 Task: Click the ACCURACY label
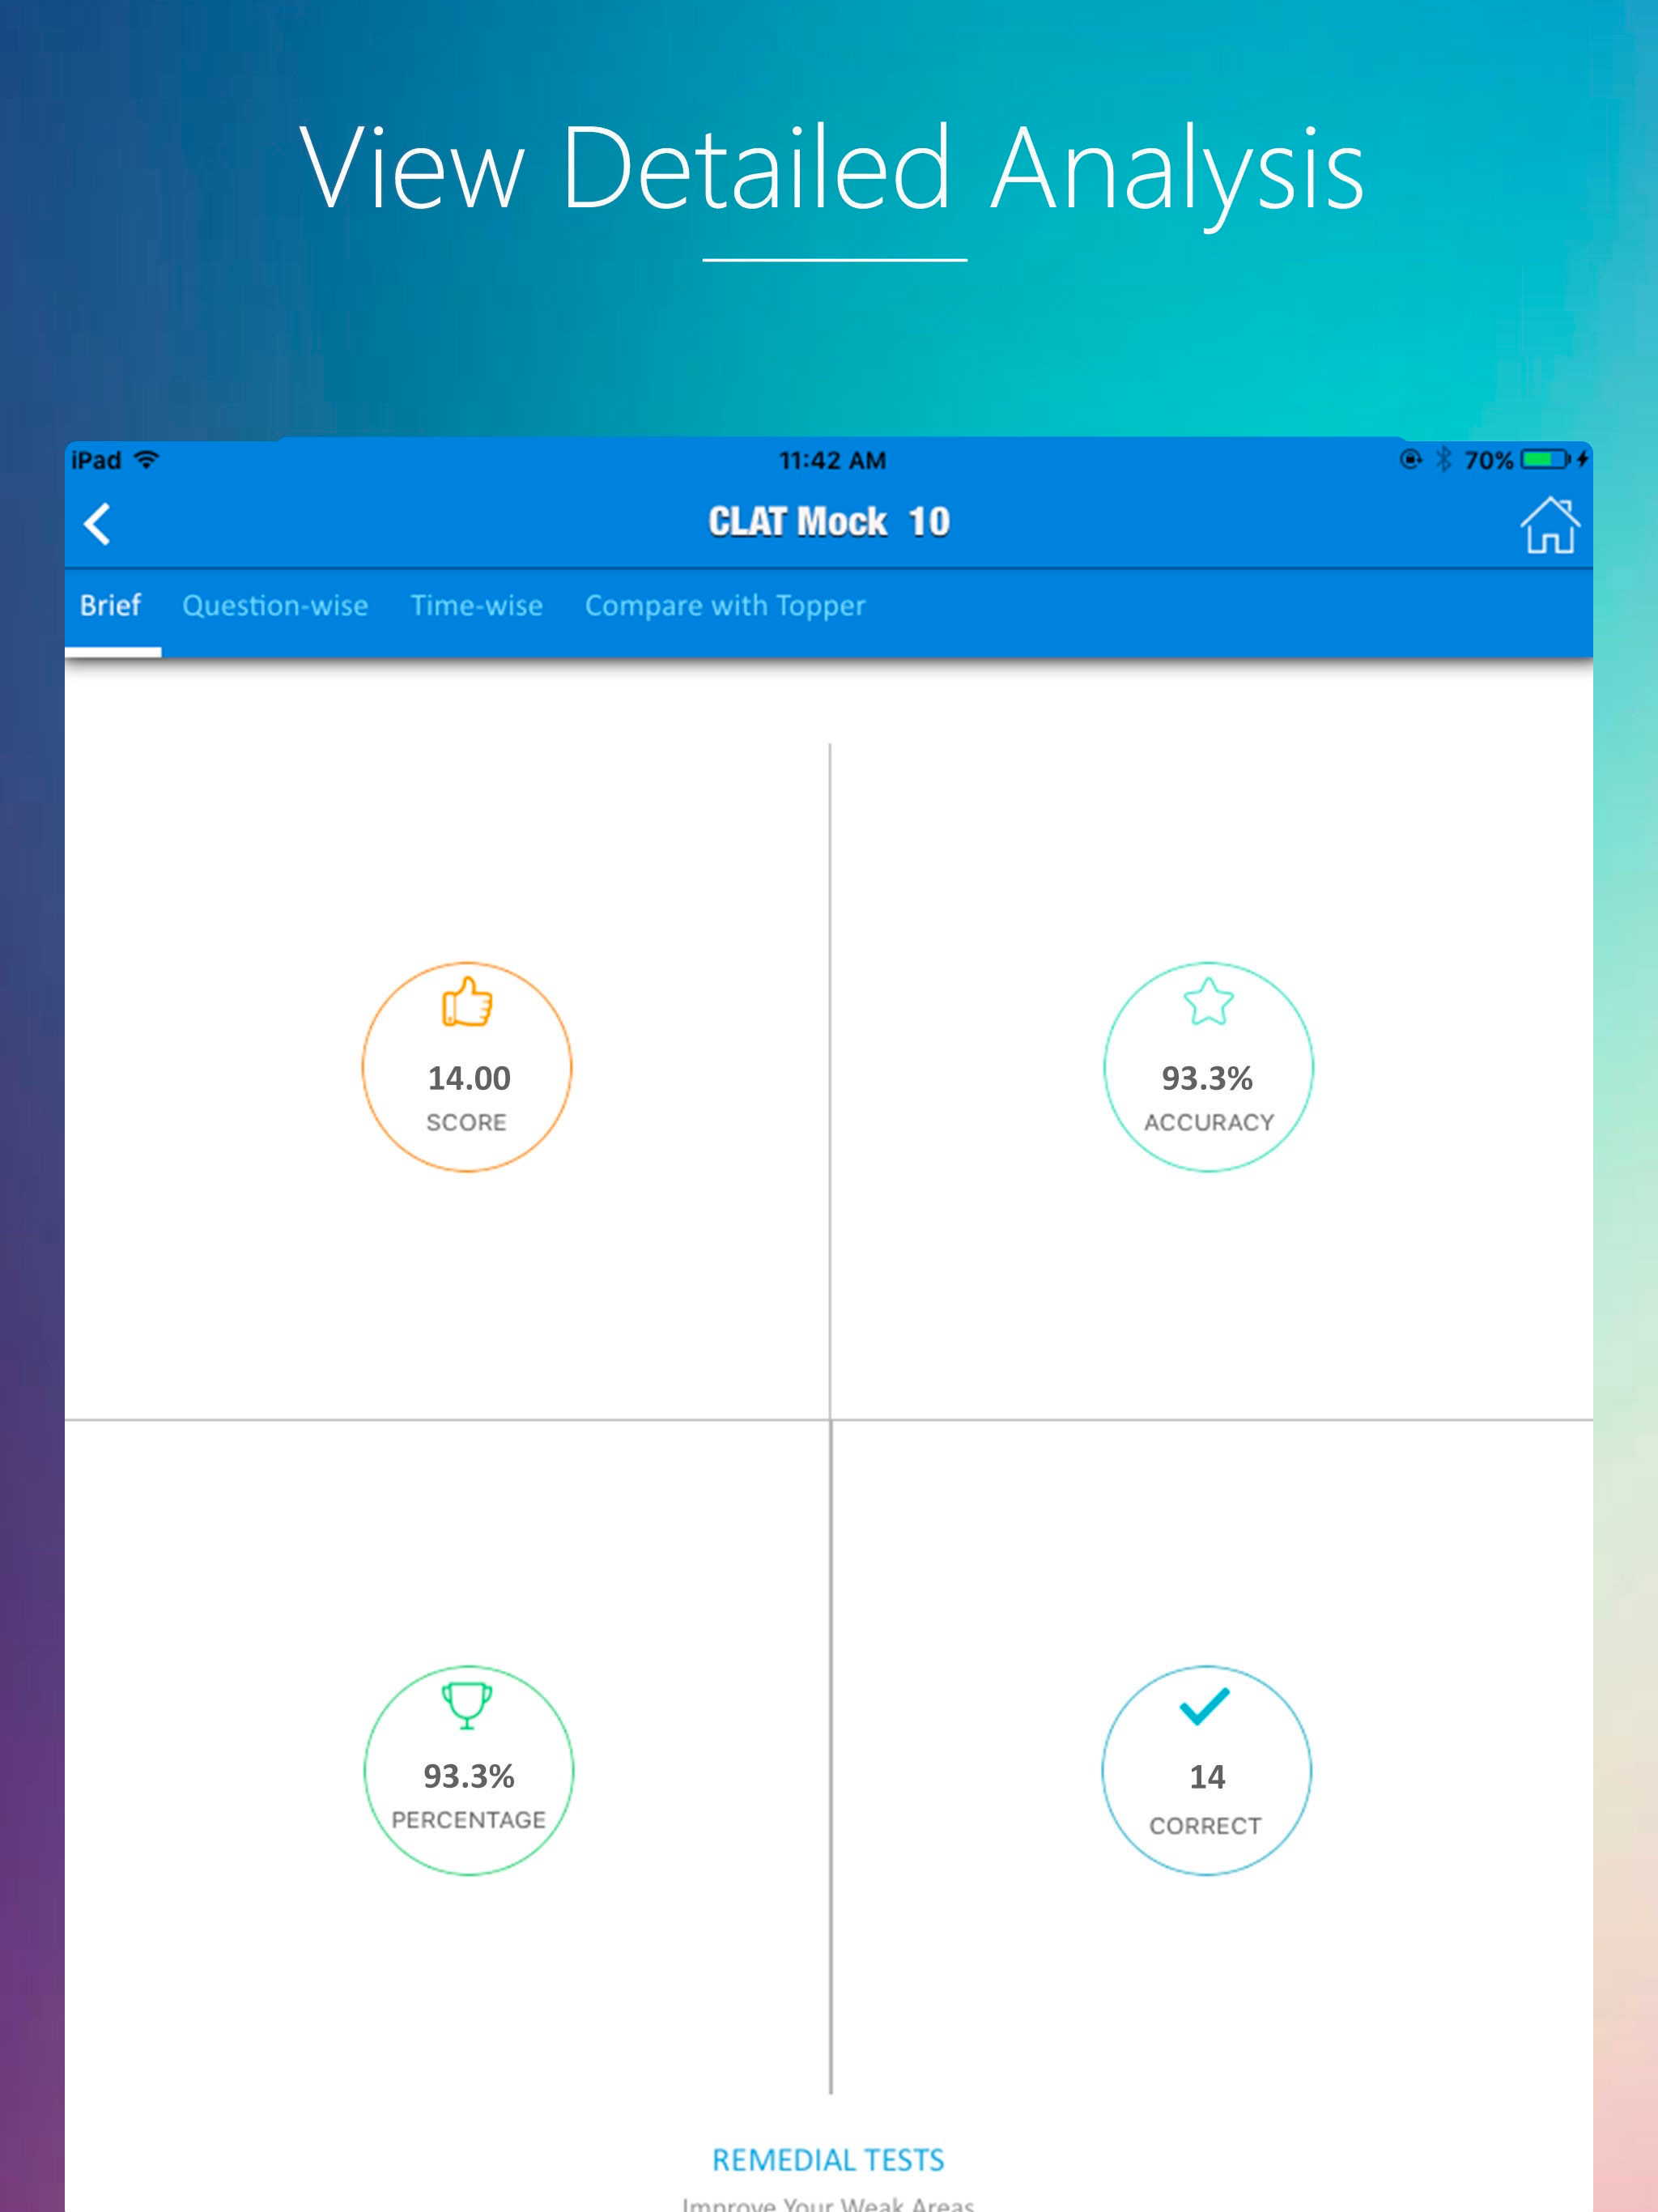click(x=1209, y=1122)
